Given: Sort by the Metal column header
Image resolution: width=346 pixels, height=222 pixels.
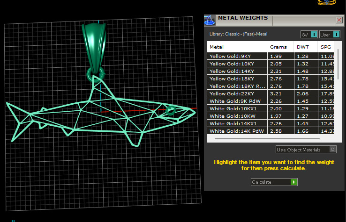Looking at the screenshot, I should pyautogui.click(x=237, y=47).
